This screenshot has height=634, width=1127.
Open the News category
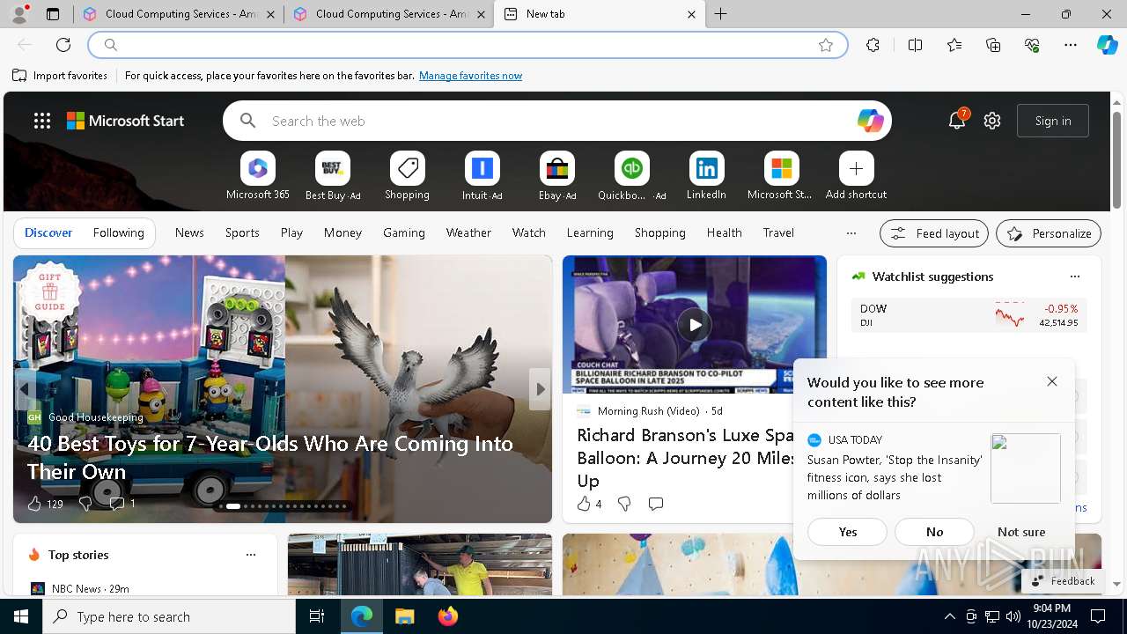pos(189,232)
